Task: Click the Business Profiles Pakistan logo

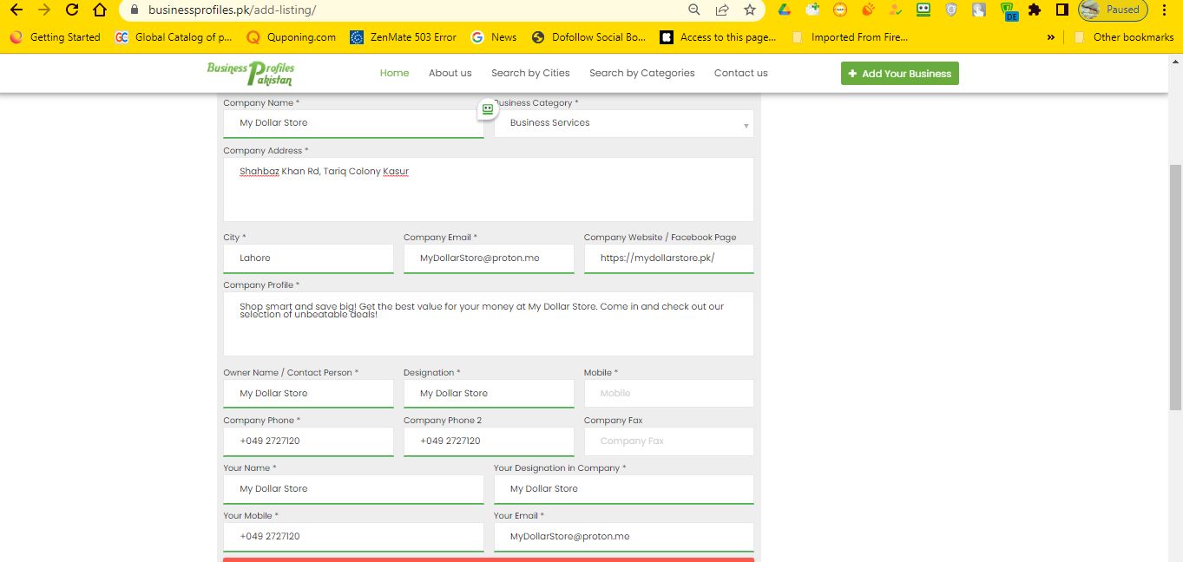Action: pyautogui.click(x=251, y=73)
